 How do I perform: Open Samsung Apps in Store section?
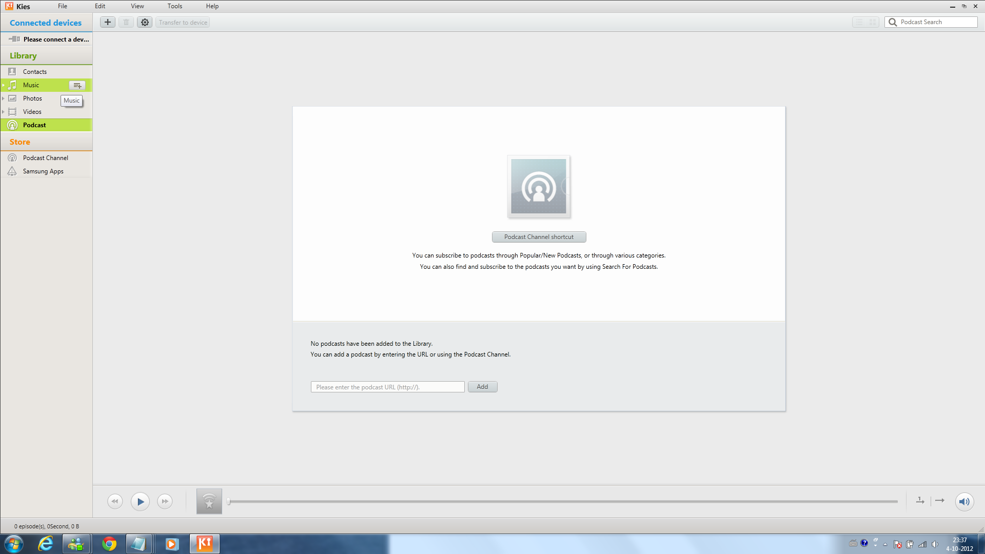(43, 171)
